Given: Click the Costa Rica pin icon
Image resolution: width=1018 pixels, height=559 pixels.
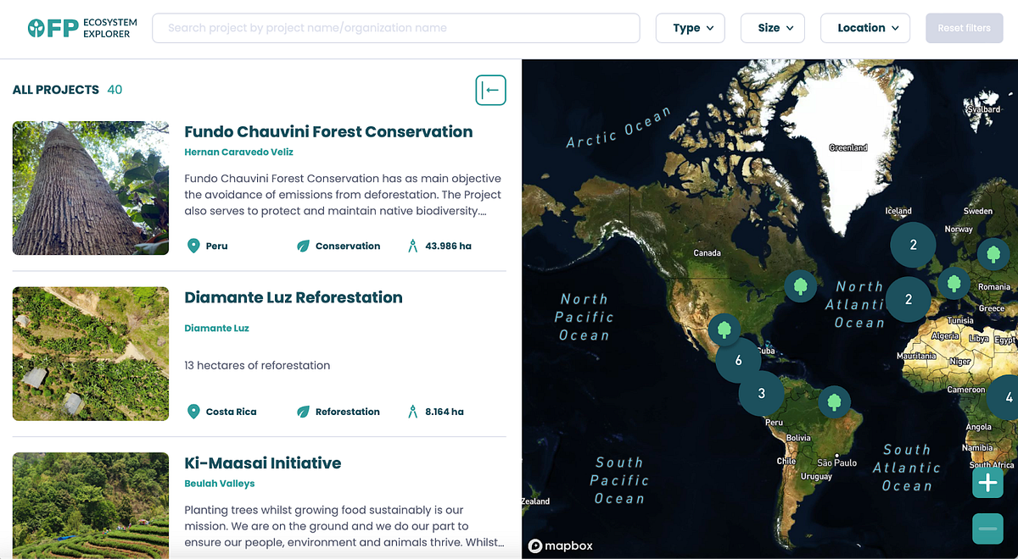Looking at the screenshot, I should (x=194, y=412).
